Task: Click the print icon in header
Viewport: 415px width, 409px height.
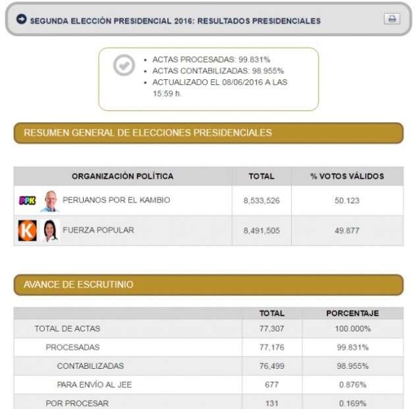Action: pos(392,19)
